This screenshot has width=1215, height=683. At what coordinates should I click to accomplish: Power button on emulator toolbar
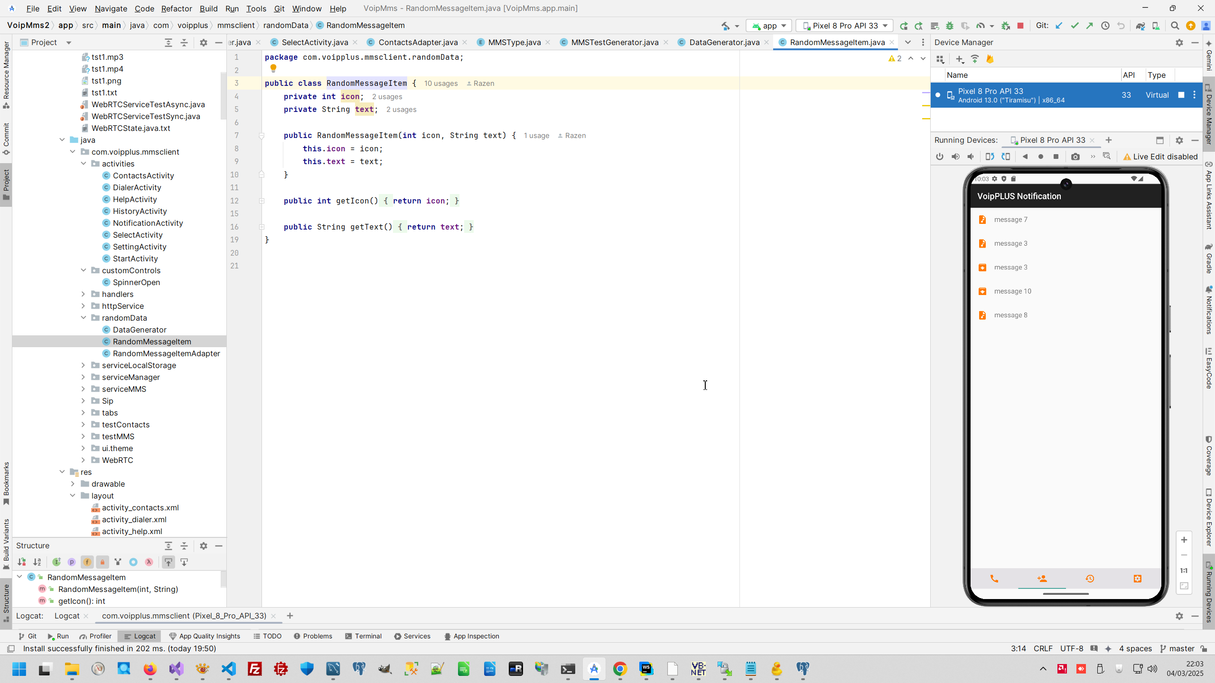point(940,157)
